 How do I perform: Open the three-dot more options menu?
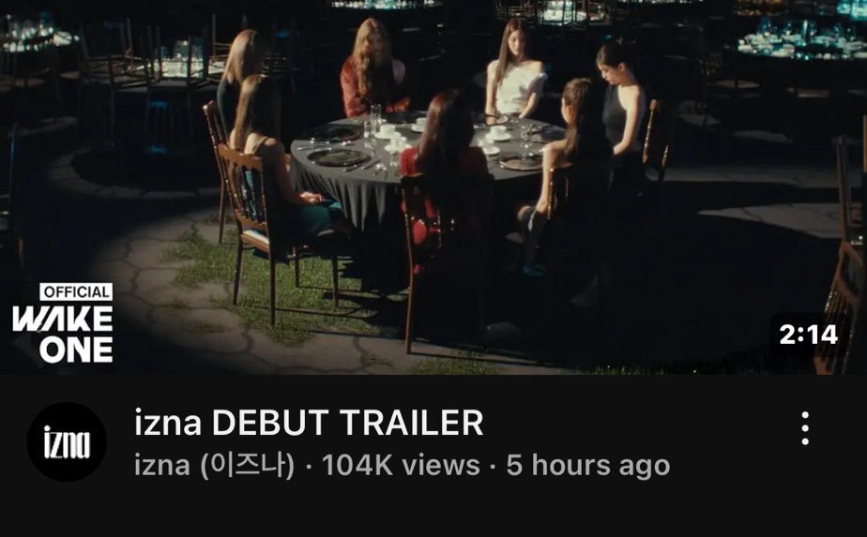pyautogui.click(x=805, y=428)
